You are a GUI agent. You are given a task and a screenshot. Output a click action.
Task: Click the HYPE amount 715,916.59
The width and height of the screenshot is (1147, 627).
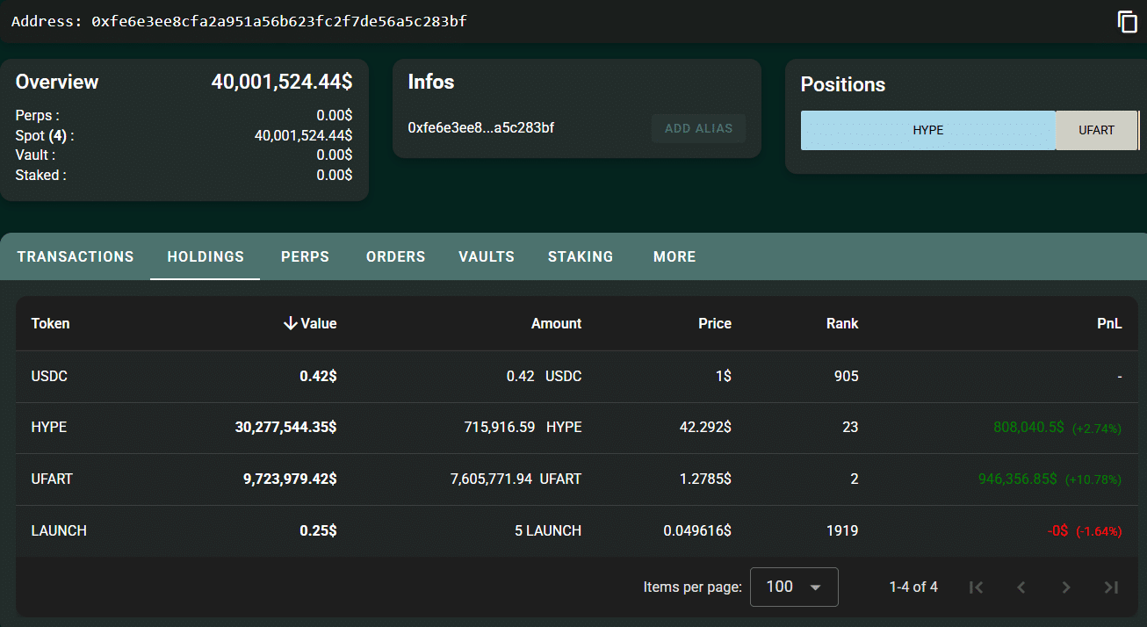(499, 427)
